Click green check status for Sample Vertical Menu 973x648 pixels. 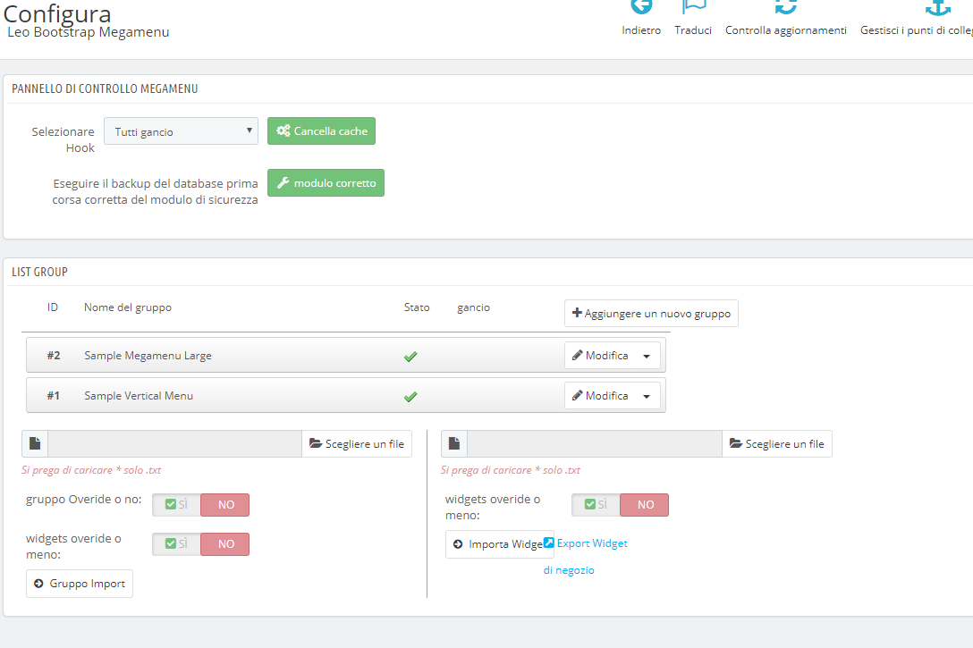(x=410, y=396)
